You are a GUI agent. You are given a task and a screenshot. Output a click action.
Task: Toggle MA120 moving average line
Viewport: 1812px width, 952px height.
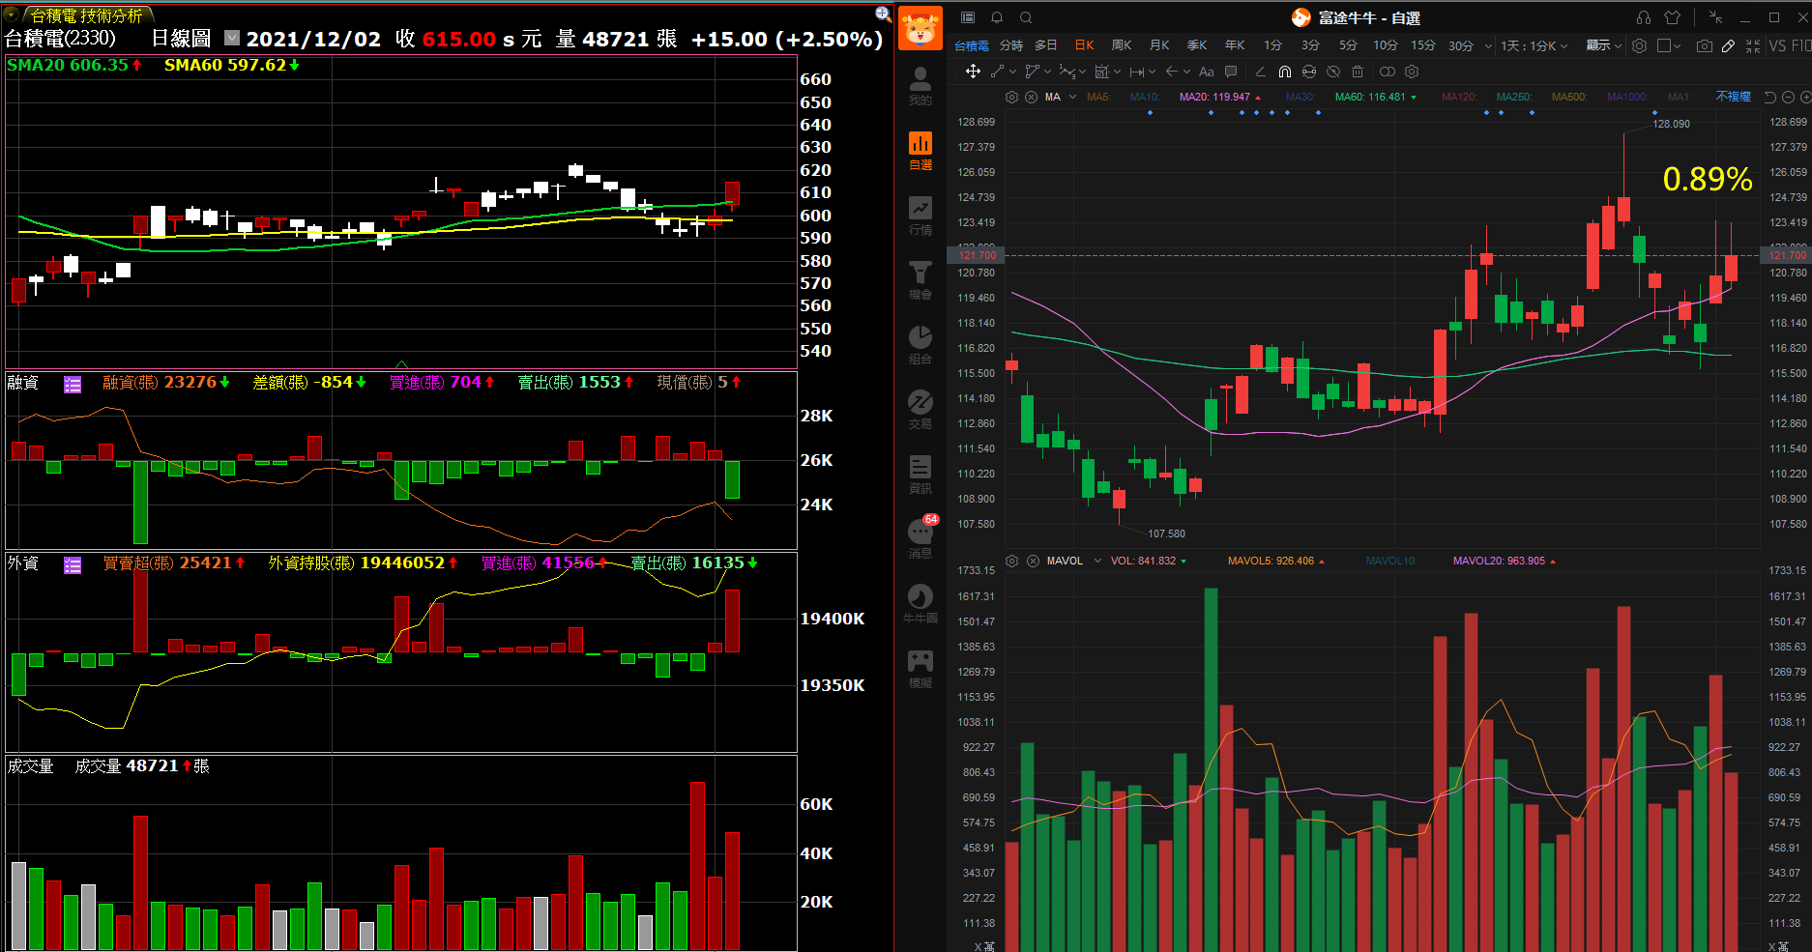coord(1459,97)
